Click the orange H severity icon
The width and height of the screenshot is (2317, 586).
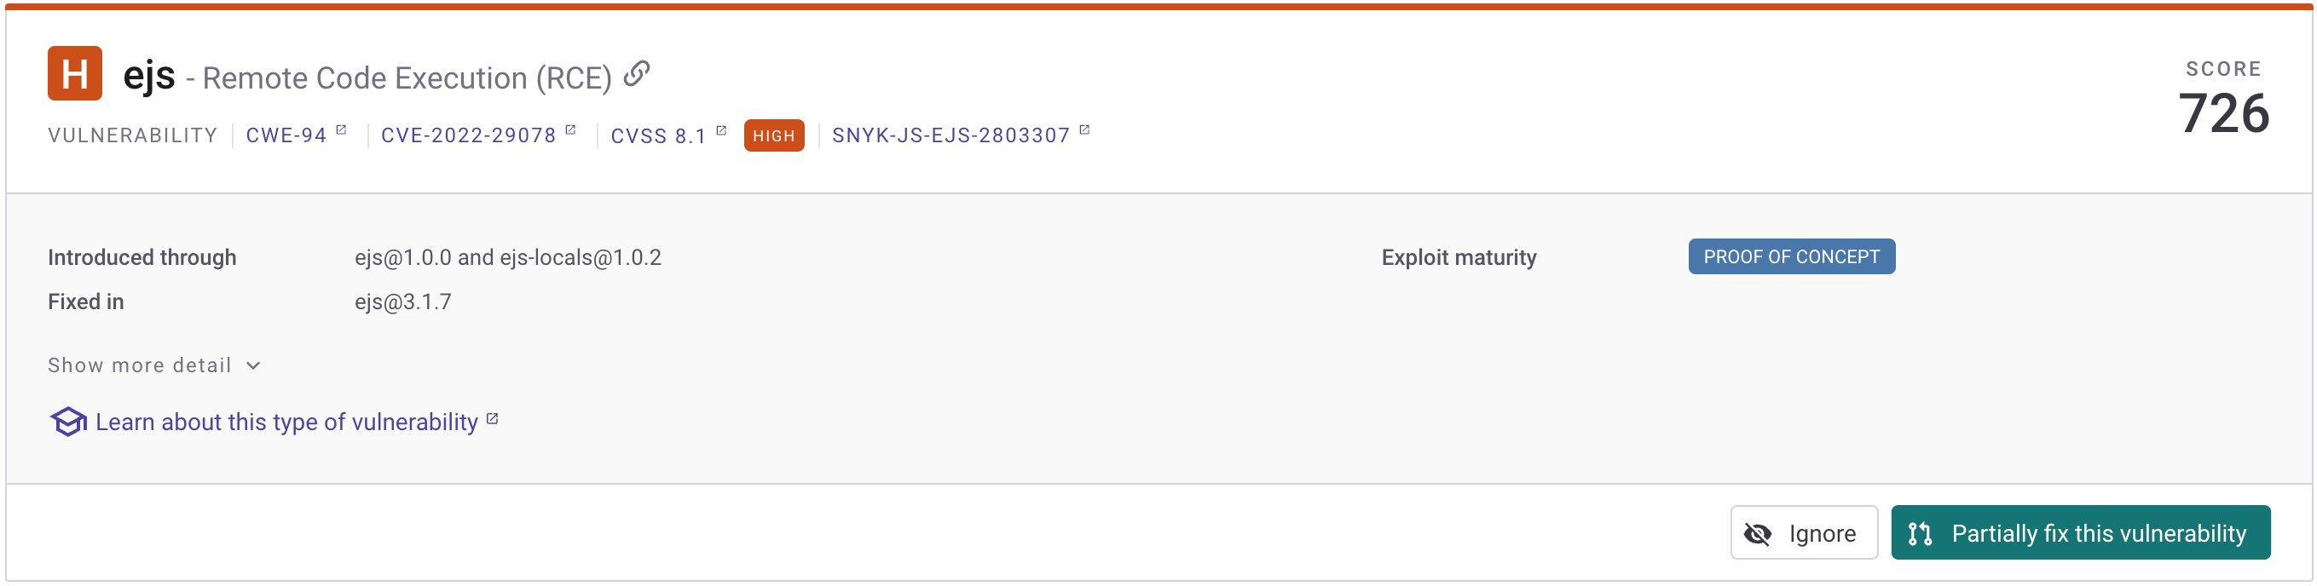75,74
